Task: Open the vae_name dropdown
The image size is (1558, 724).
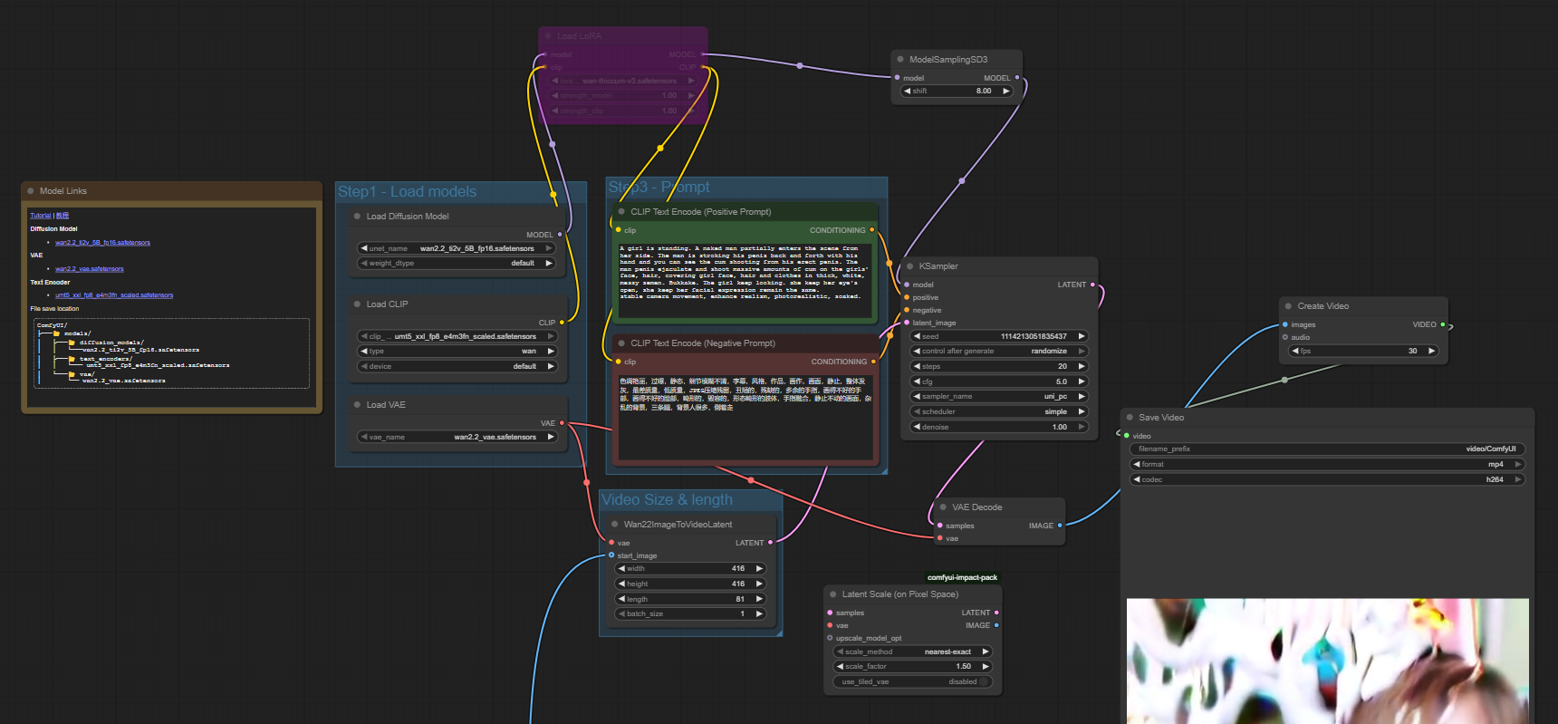Action: coord(457,437)
